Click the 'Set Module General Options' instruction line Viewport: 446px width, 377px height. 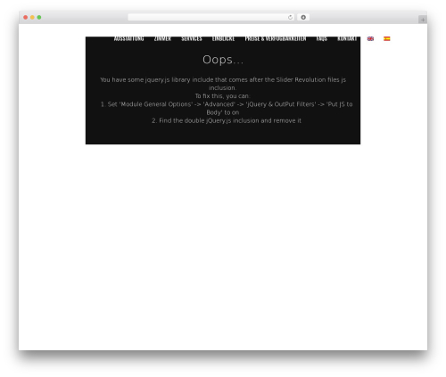tap(227, 108)
